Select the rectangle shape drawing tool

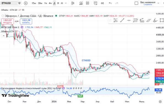tap(162, 20)
